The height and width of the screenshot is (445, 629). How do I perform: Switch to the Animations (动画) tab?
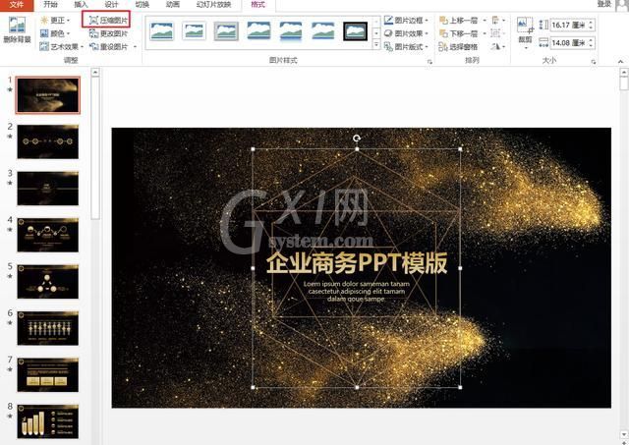click(x=173, y=4)
